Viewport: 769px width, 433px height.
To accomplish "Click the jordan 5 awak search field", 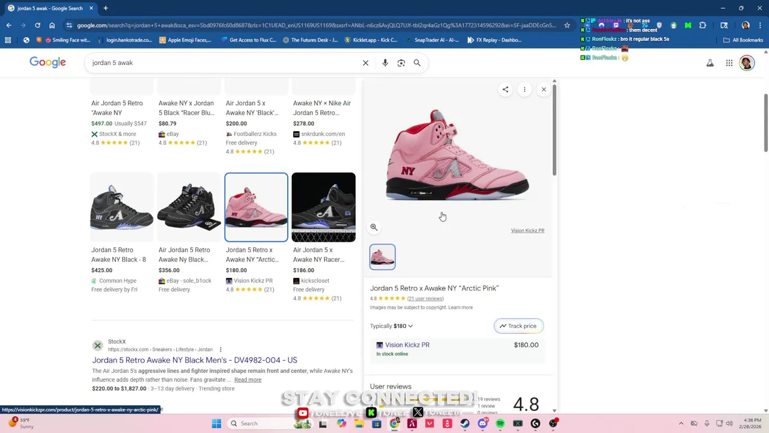I will click(222, 63).
